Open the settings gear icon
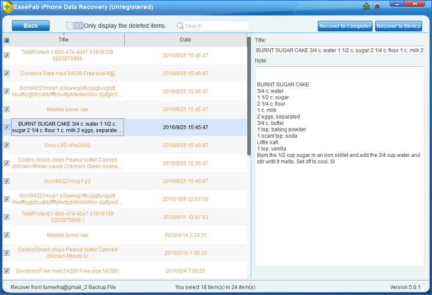The image size is (432, 295). coord(377,6)
